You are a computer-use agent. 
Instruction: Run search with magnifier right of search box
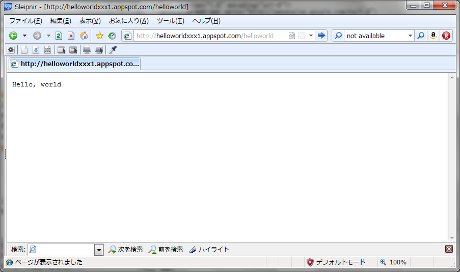[x=421, y=36]
